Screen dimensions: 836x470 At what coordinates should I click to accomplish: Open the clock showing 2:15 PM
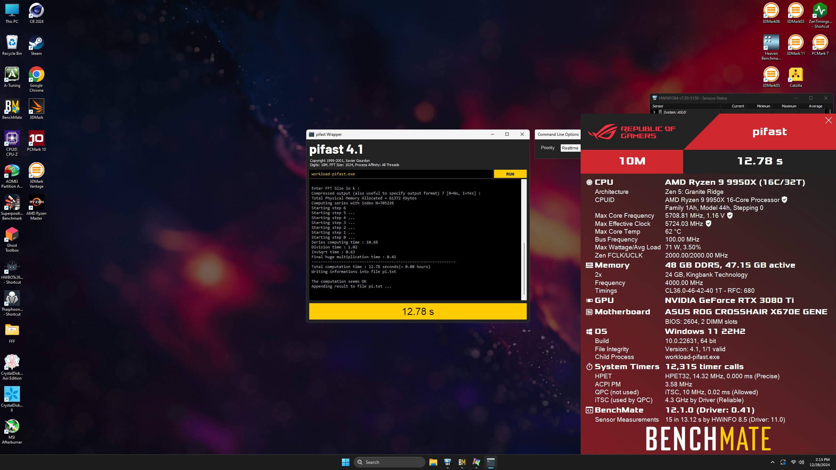[x=819, y=462]
